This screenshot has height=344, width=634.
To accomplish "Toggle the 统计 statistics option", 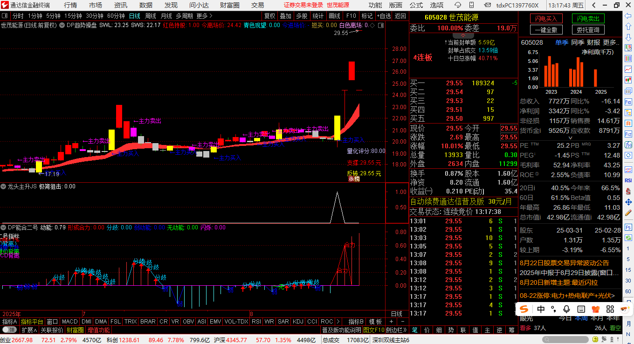I will 318,16.
